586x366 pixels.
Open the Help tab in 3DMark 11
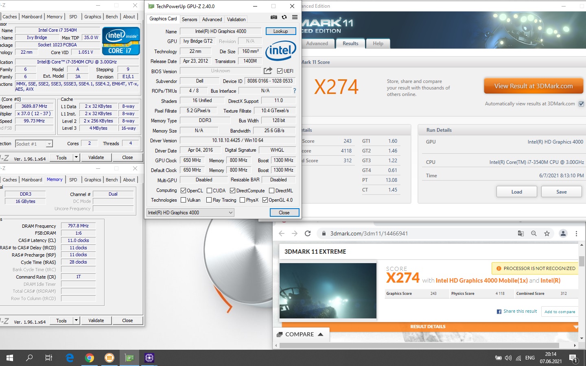click(x=378, y=44)
